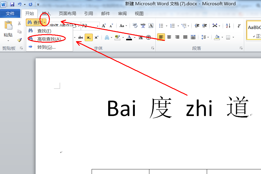This screenshot has height=174, width=261.
Task: Click the Find button
Action: (35, 22)
